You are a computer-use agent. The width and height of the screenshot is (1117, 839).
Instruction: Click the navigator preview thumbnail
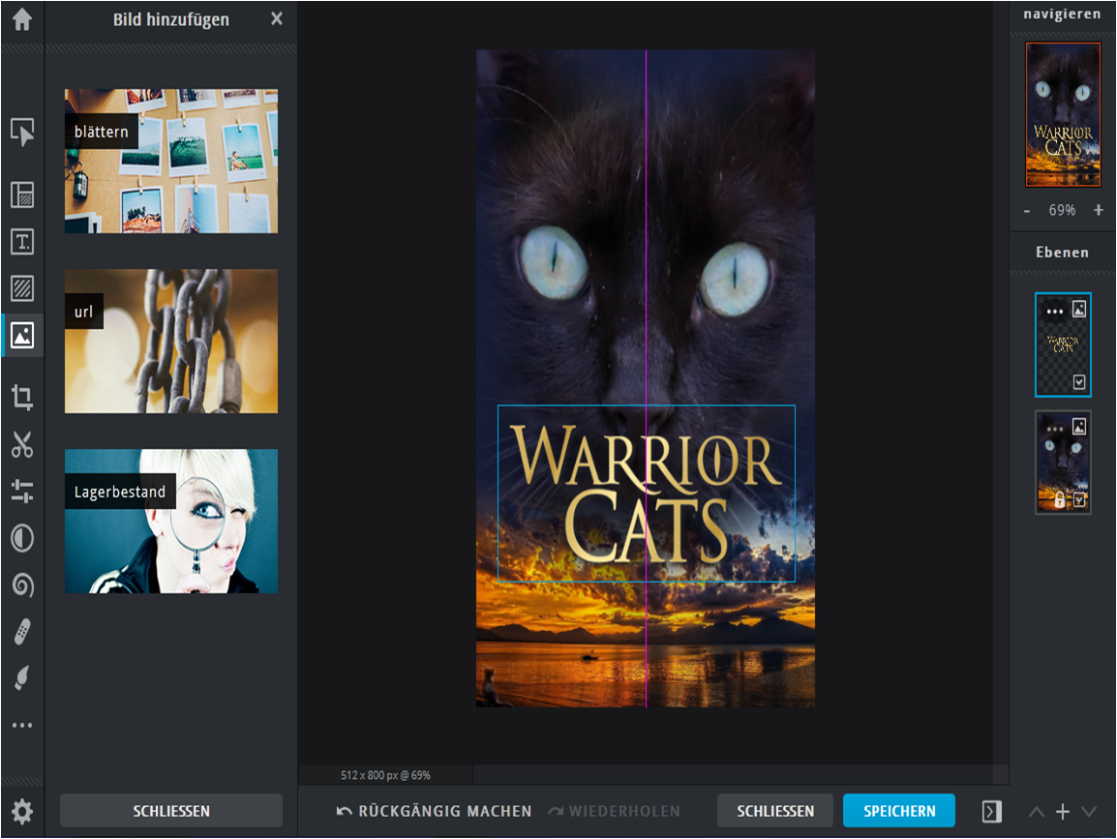click(1063, 114)
